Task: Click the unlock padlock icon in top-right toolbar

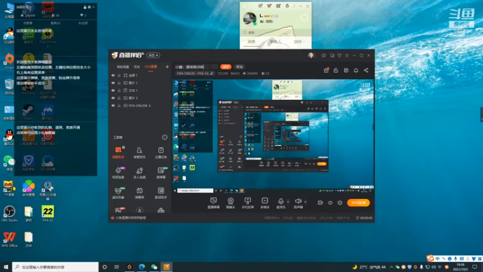Action: 336,70
